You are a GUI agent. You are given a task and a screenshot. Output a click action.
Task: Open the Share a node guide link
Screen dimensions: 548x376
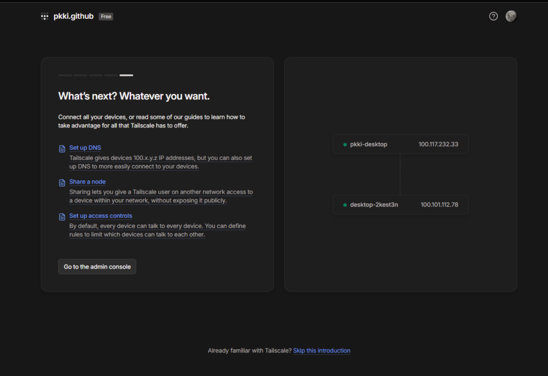pos(87,182)
